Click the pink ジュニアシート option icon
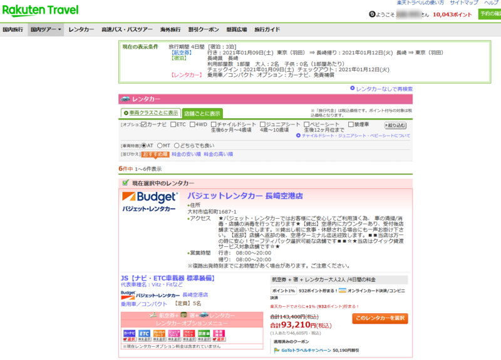501x360 pixels. pos(174,334)
